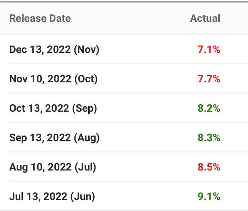This screenshot has width=248, height=211.
Task: Click the (Nov) period label
Action: point(87,50)
